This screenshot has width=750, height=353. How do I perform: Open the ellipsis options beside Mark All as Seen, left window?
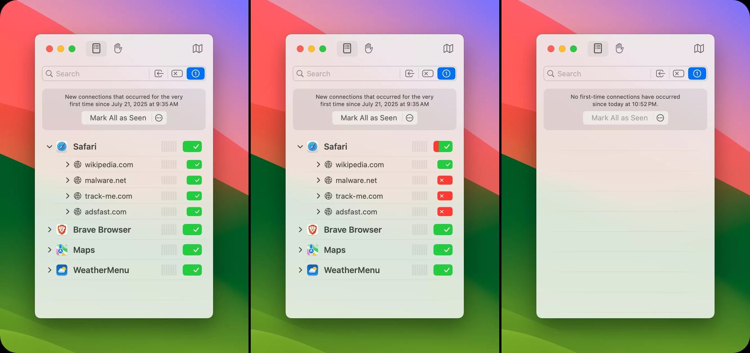coord(159,118)
